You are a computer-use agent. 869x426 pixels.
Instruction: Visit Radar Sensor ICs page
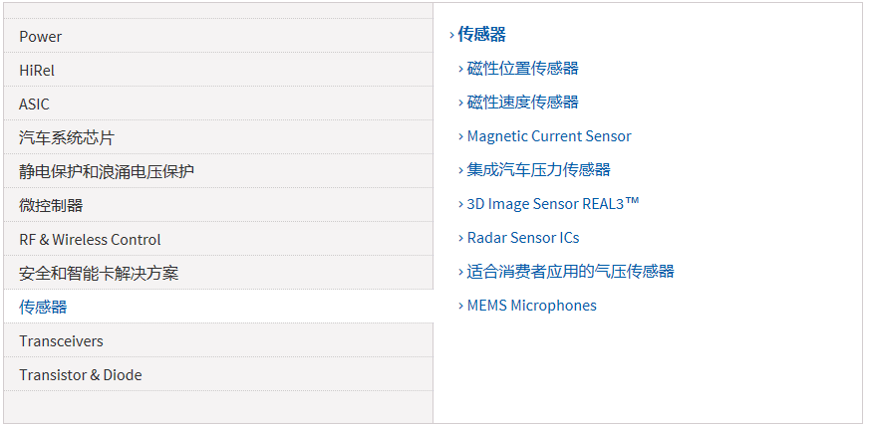523,238
